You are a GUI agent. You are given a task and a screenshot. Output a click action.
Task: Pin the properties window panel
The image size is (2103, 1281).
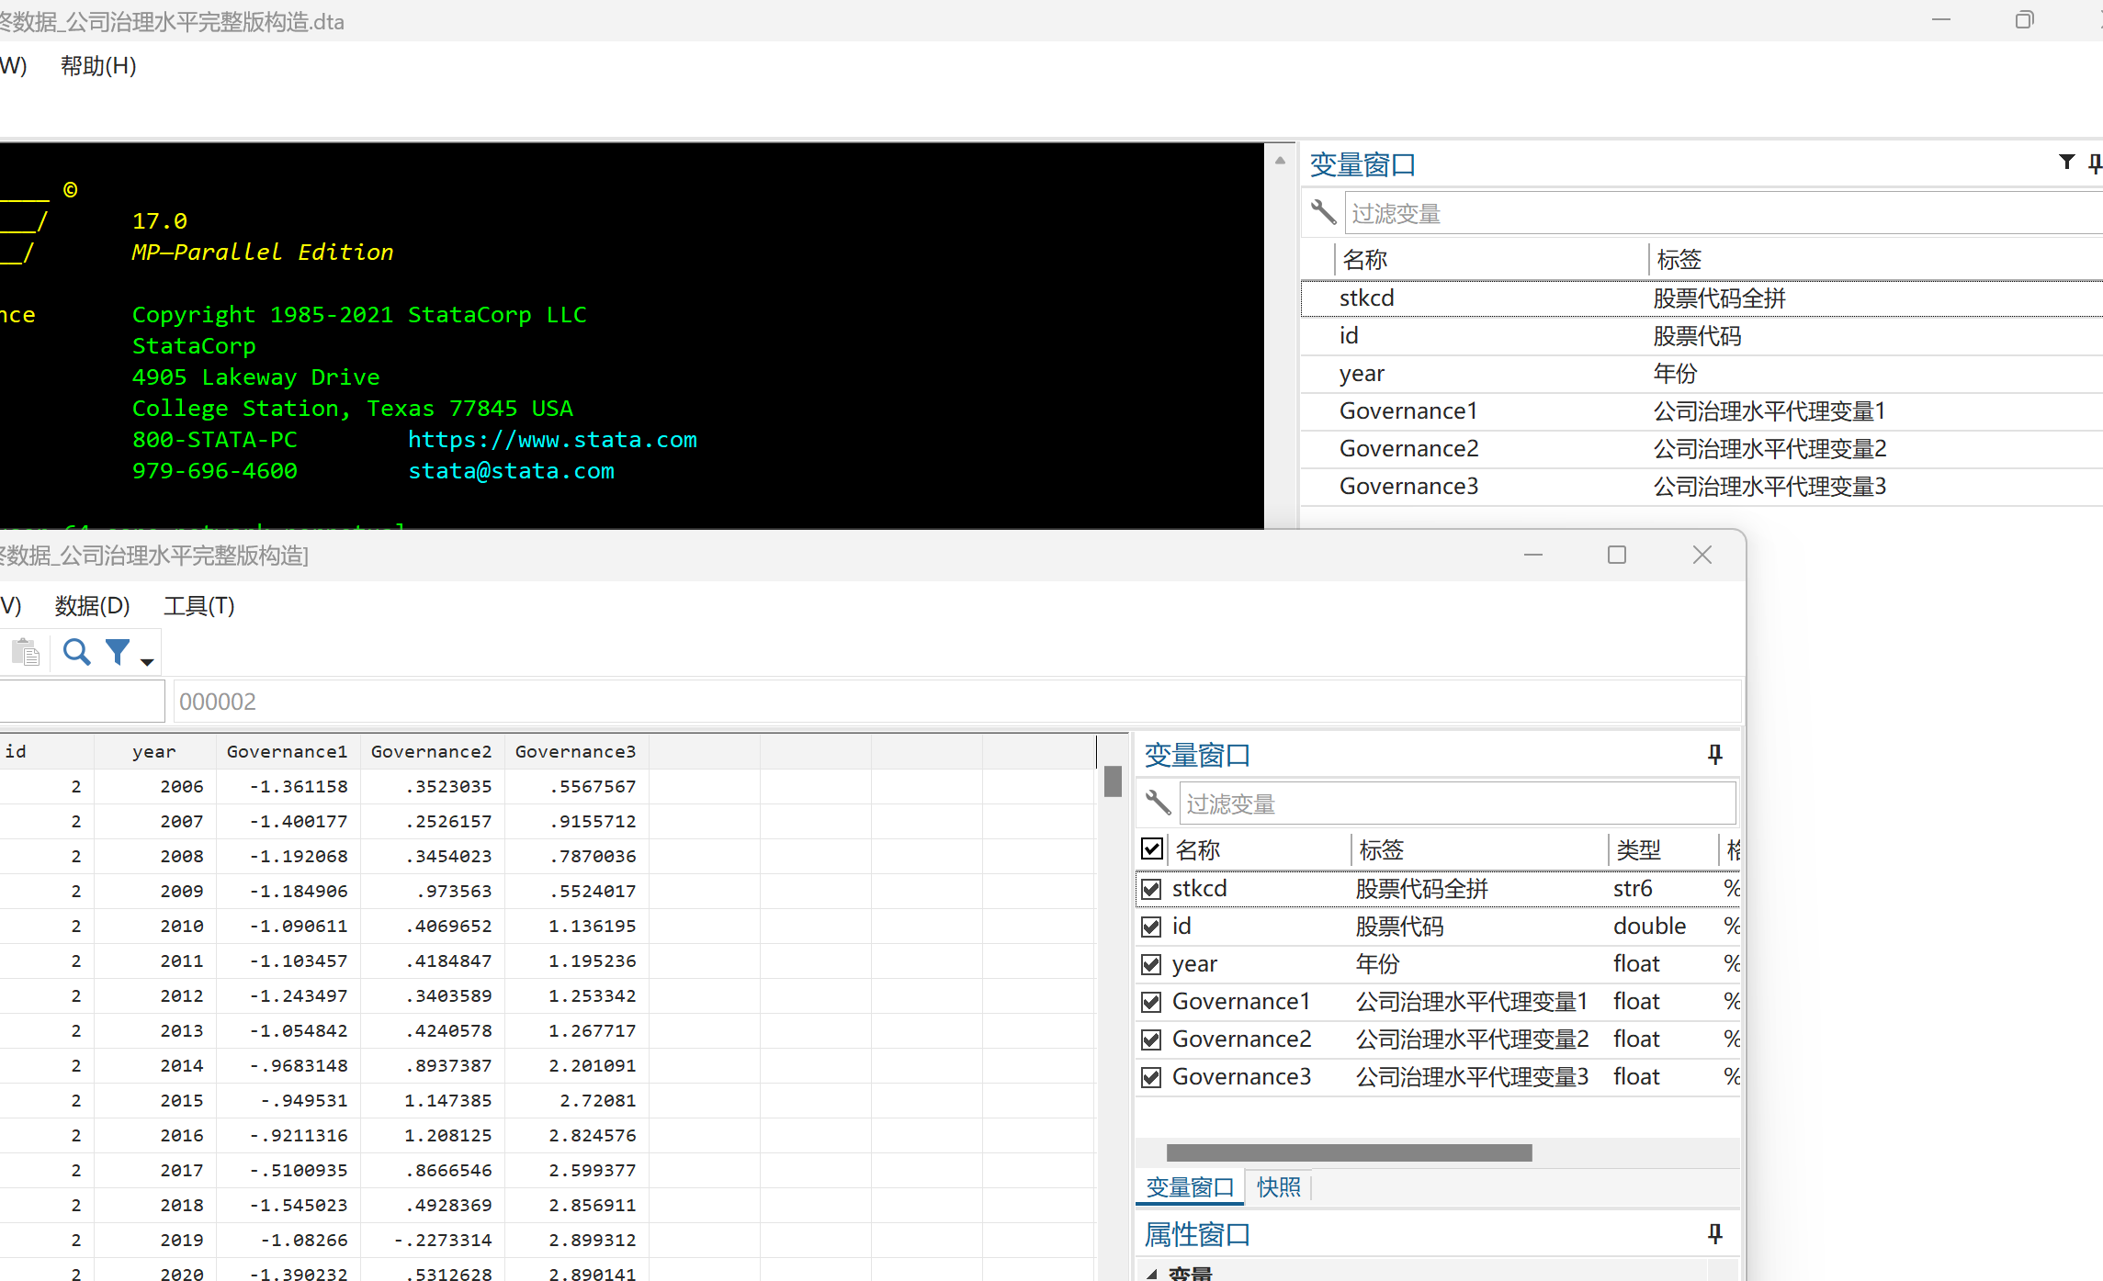click(1714, 1234)
